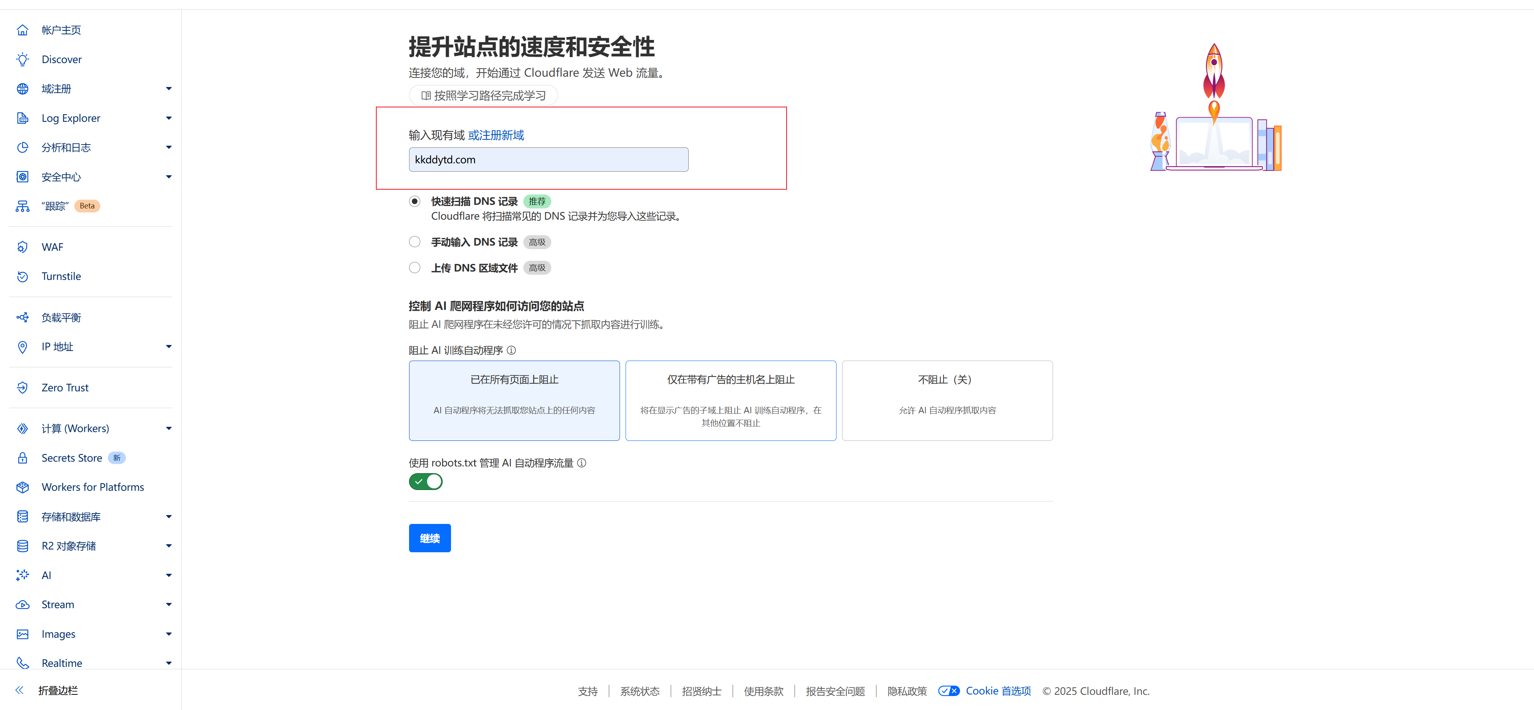Click the WAF shield icon
The image size is (1534, 710).
[x=23, y=247]
